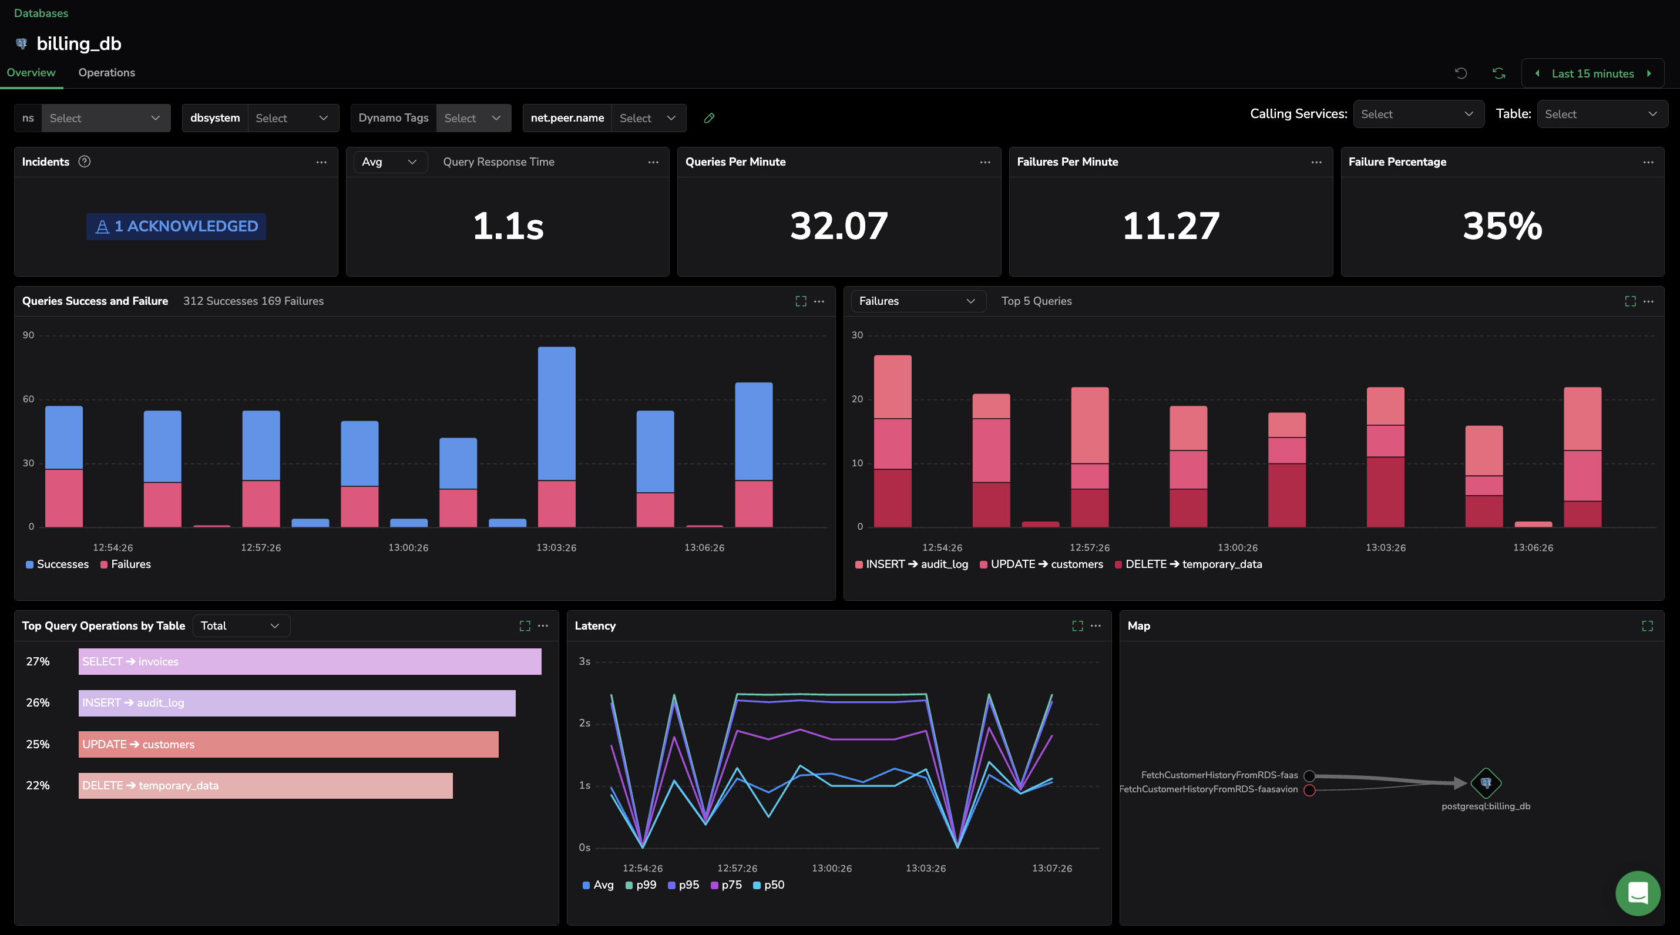The image size is (1680, 935).
Task: Toggle Failures series in legend
Action: pyautogui.click(x=126, y=564)
